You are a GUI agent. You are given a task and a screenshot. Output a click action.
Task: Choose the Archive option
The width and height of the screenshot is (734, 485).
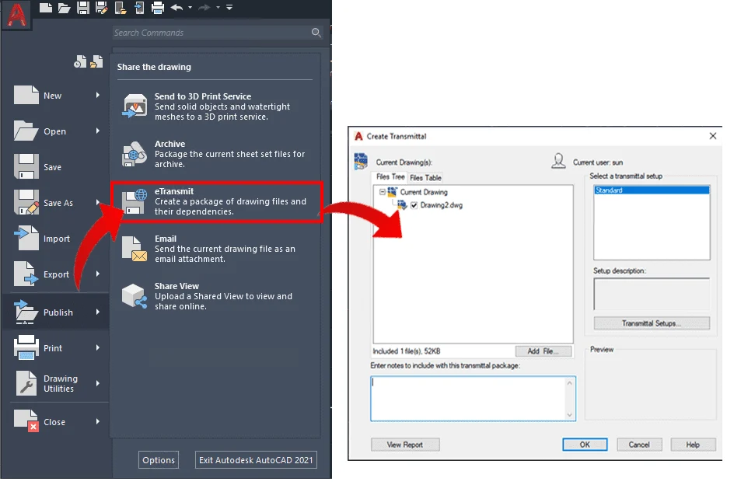tap(216, 154)
